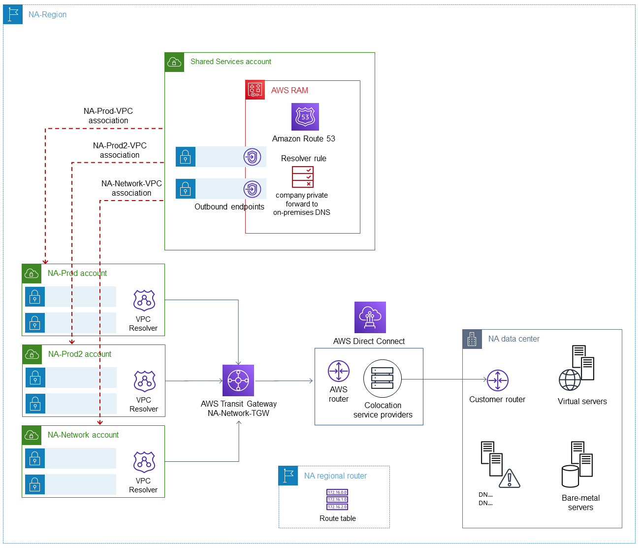The height and width of the screenshot is (550, 641).
Task: Select the Bare-metal servers label
Action: [x=581, y=503]
